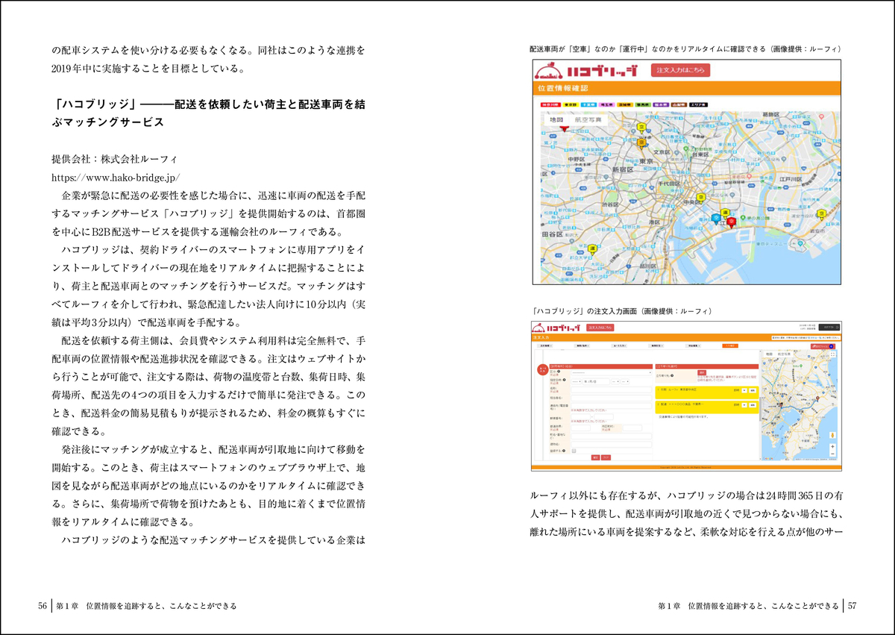
Task: Open the first small dropdown in the 指定日時 row
Action: point(576,381)
